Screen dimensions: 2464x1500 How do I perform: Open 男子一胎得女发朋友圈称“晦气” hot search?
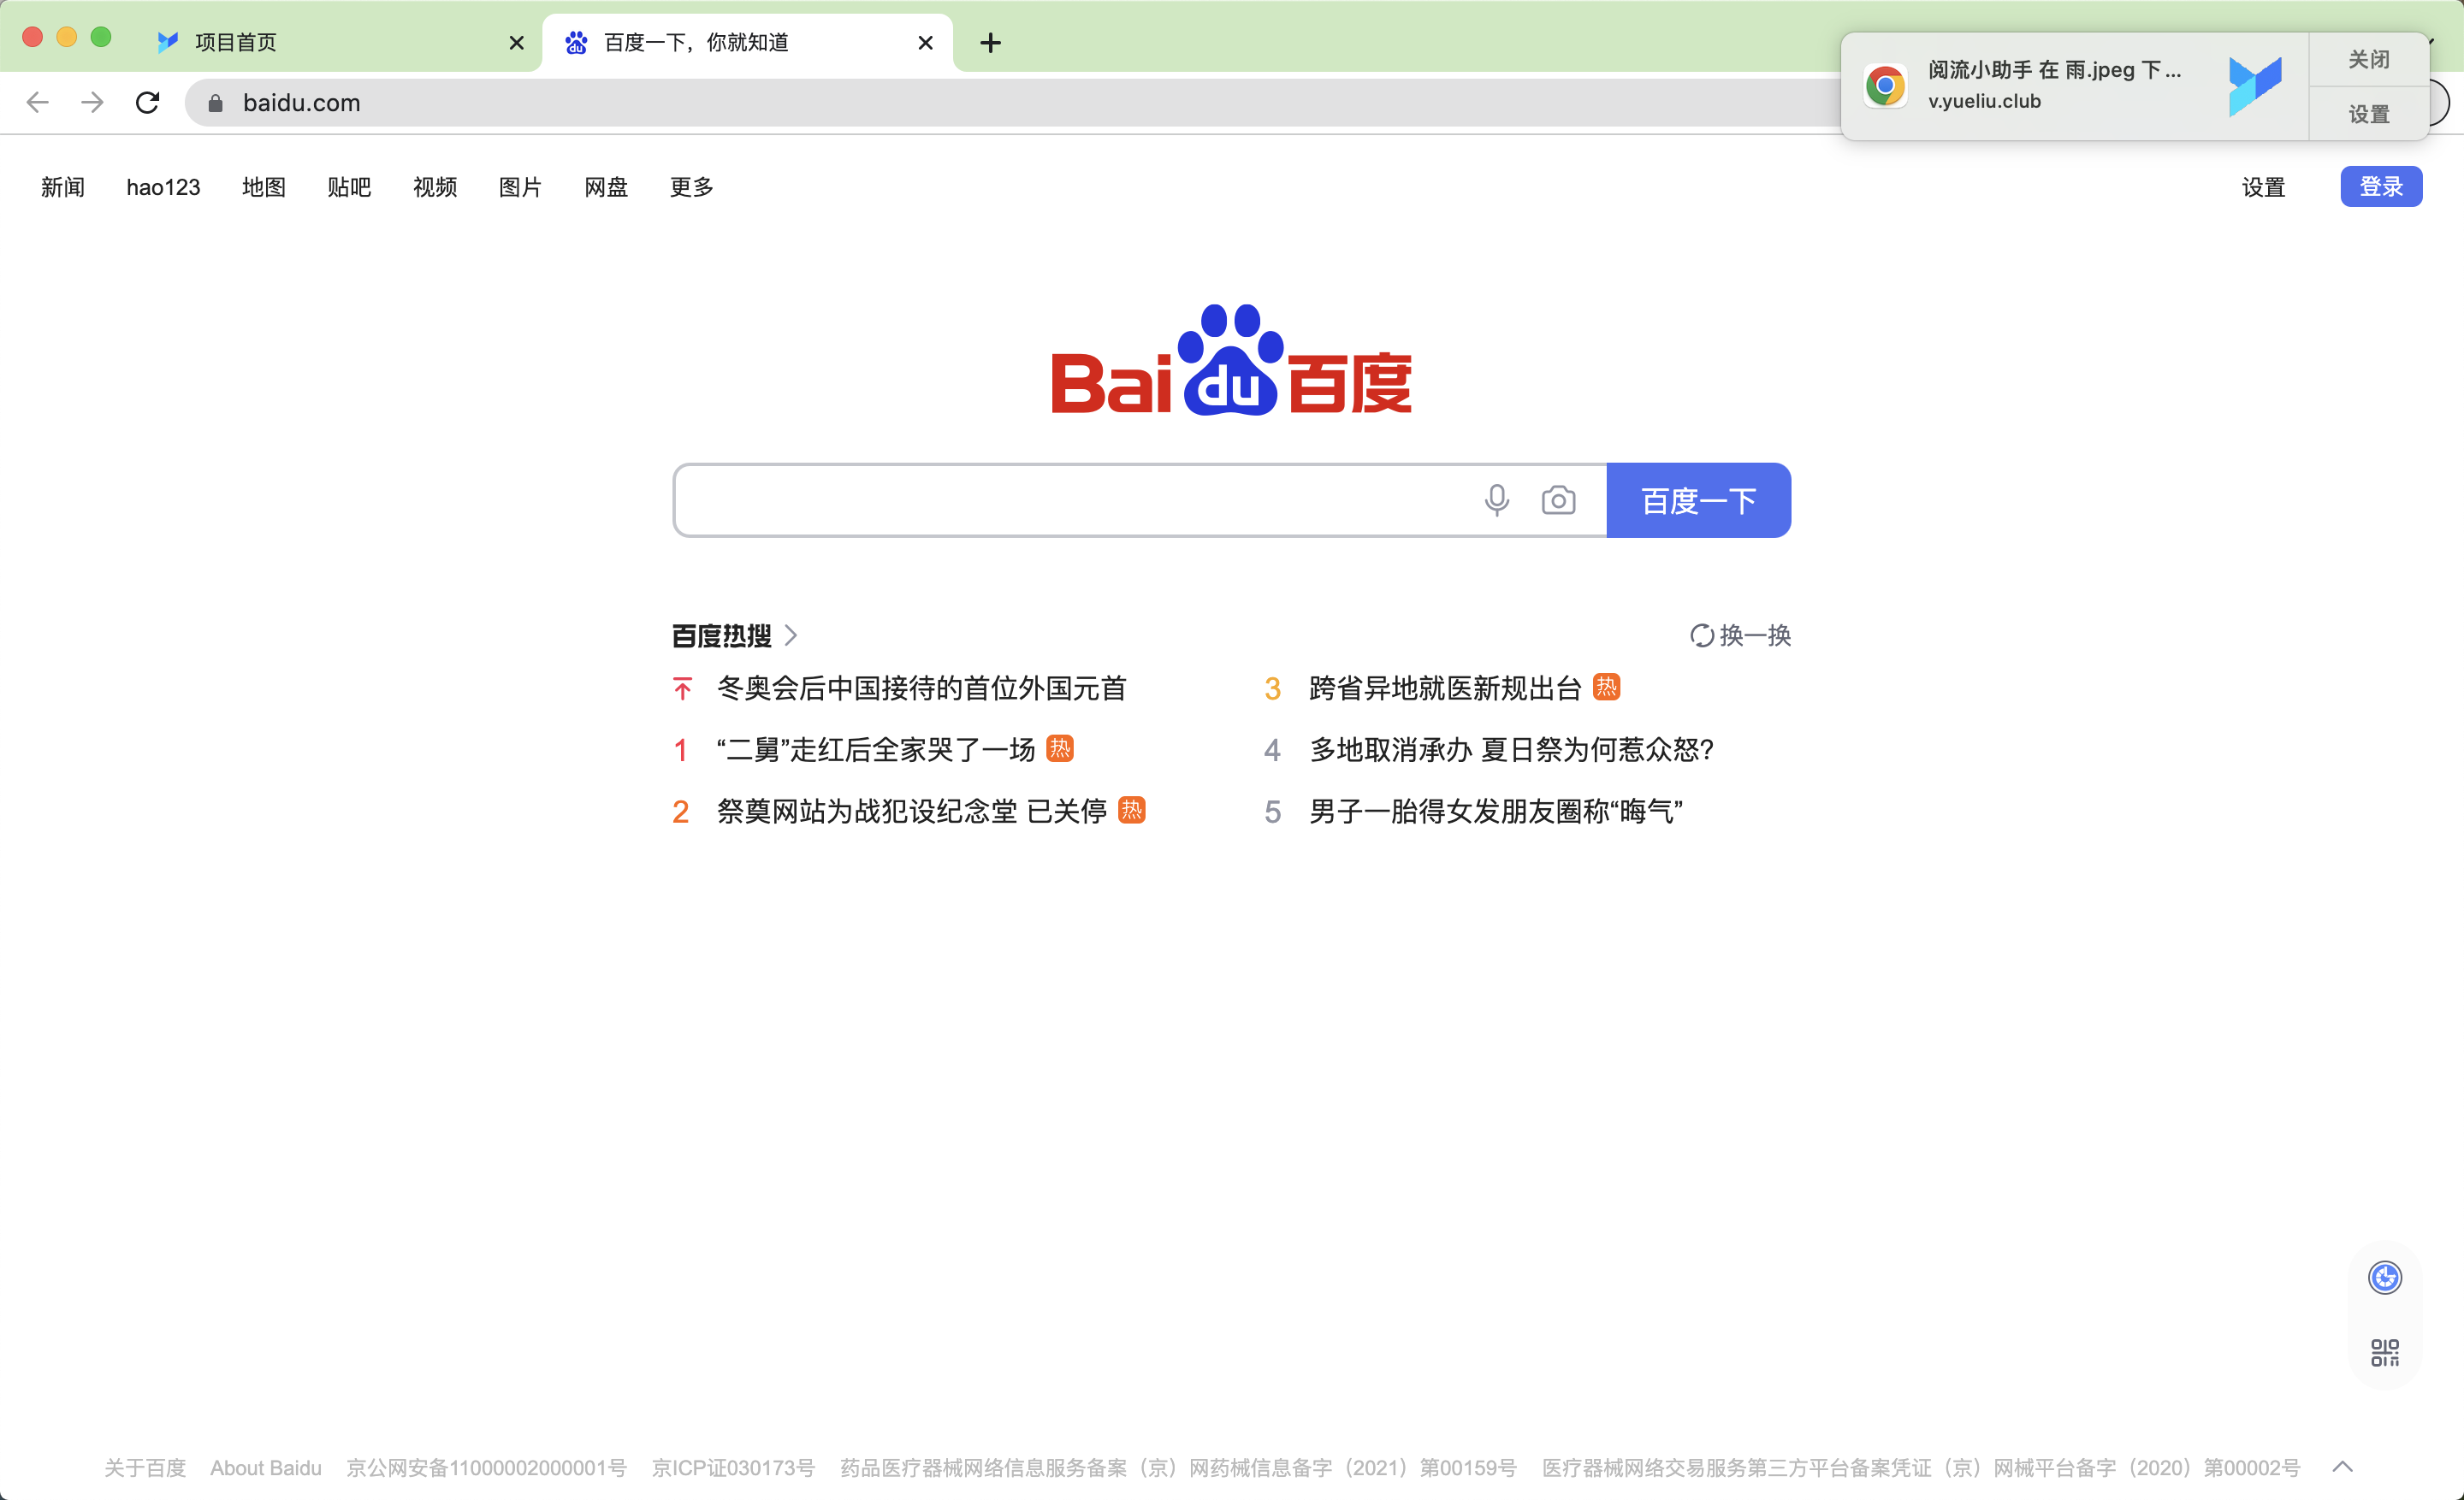(1496, 812)
